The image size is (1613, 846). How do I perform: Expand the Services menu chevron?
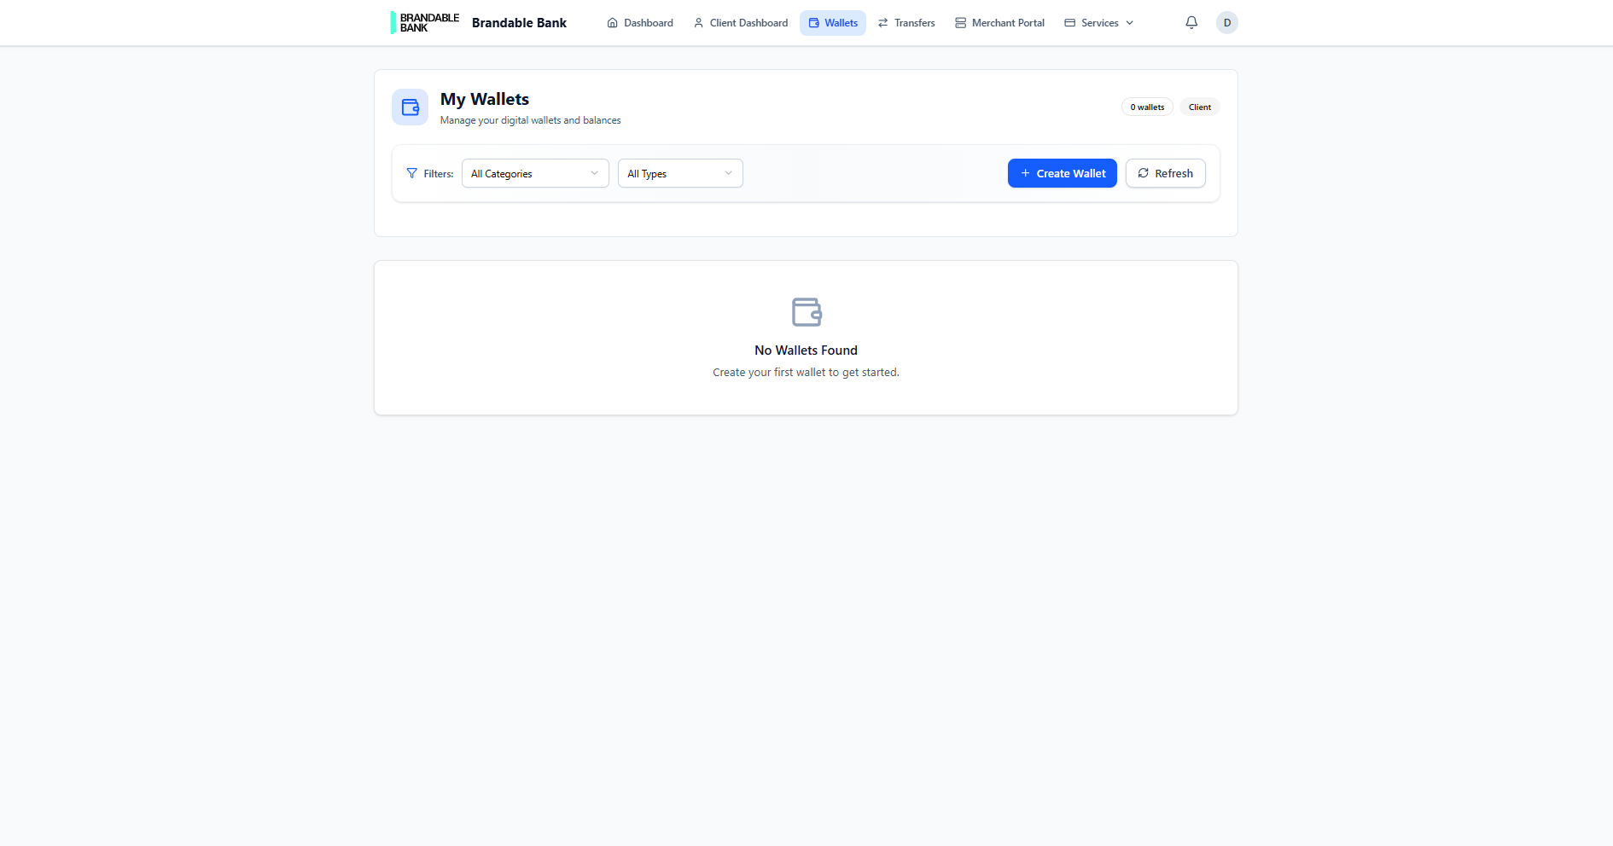point(1129,22)
